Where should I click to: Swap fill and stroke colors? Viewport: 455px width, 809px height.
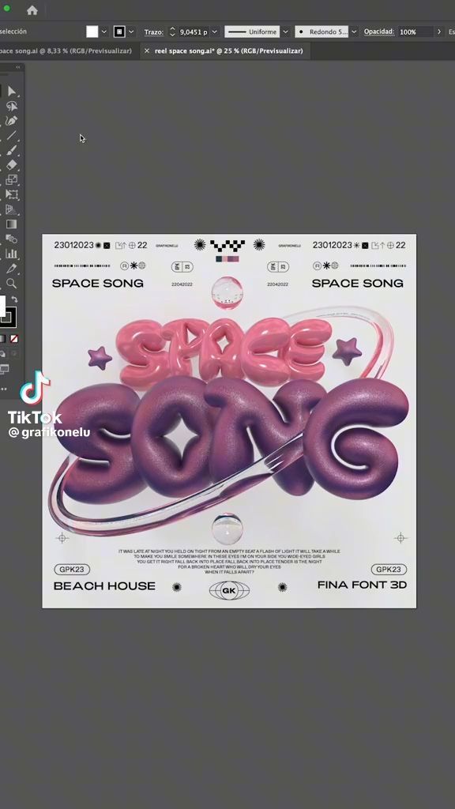point(14,299)
